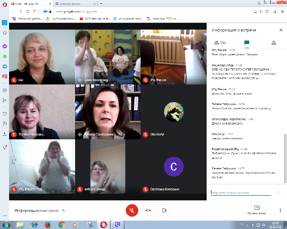This screenshot has width=287, height=229.
Task: Click the send message arrow icon
Action: [x=279, y=192]
